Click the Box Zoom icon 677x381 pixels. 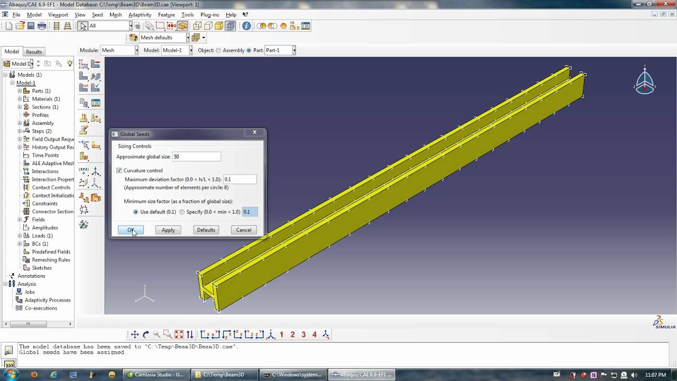[x=168, y=334]
